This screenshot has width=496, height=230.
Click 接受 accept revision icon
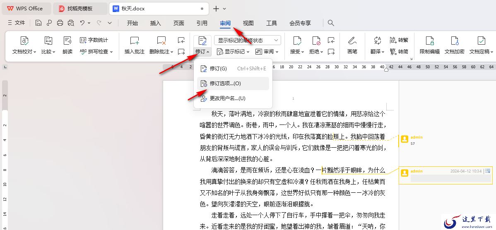pyautogui.click(x=297, y=41)
